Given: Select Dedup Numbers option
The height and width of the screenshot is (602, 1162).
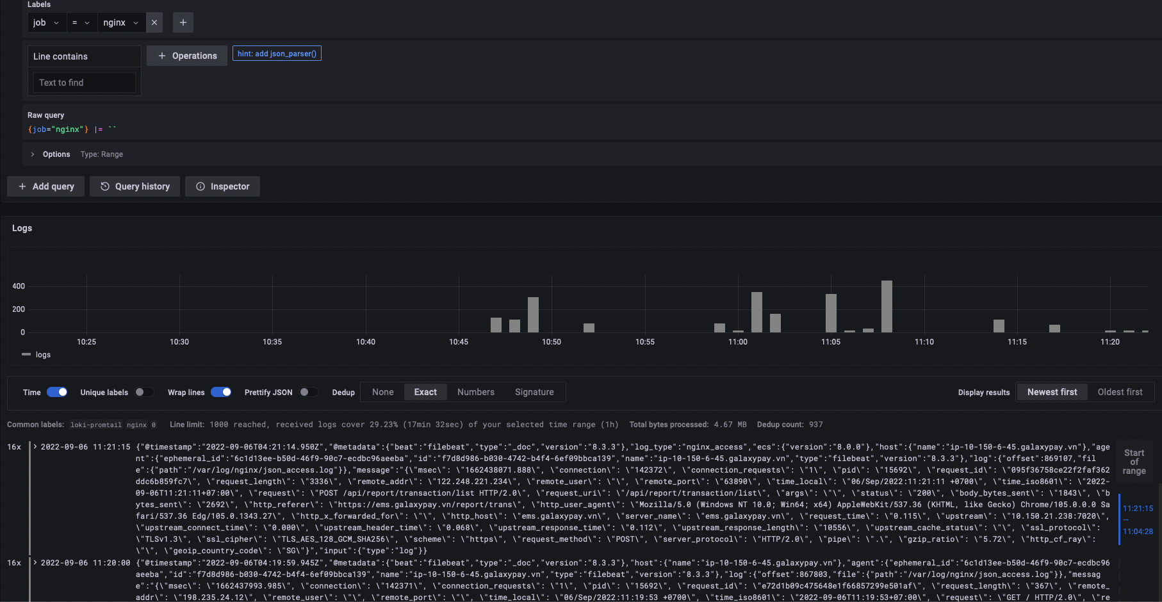Looking at the screenshot, I should click(x=476, y=392).
